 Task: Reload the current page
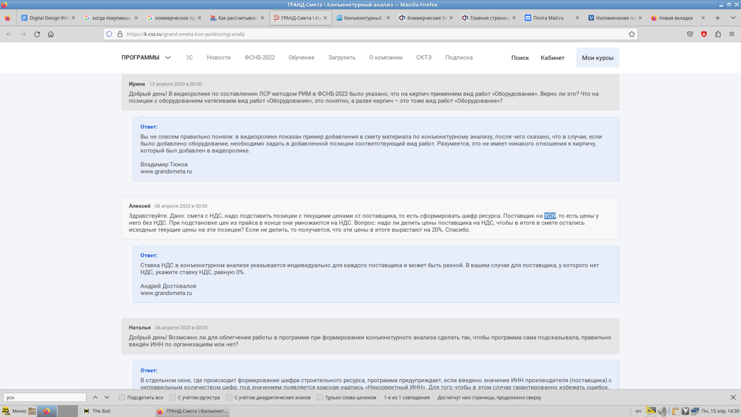click(37, 34)
